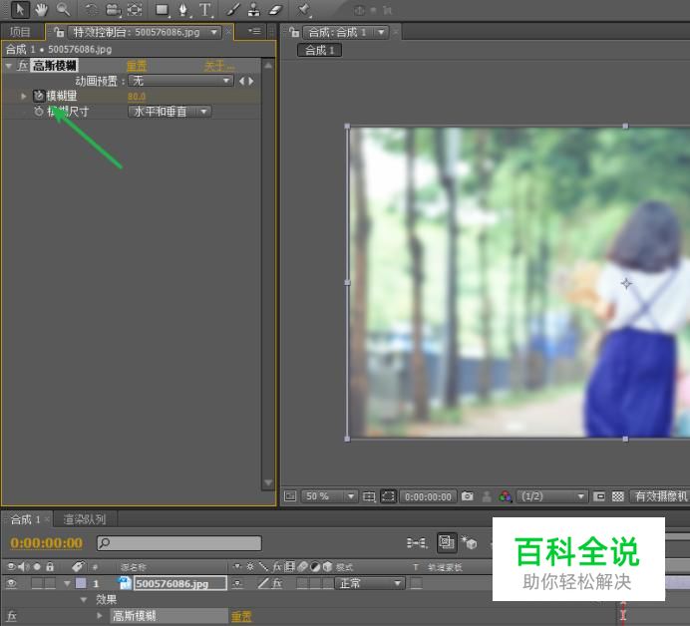690x626 pixels.
Task: Select the Puppet Pin tool
Action: click(303, 10)
